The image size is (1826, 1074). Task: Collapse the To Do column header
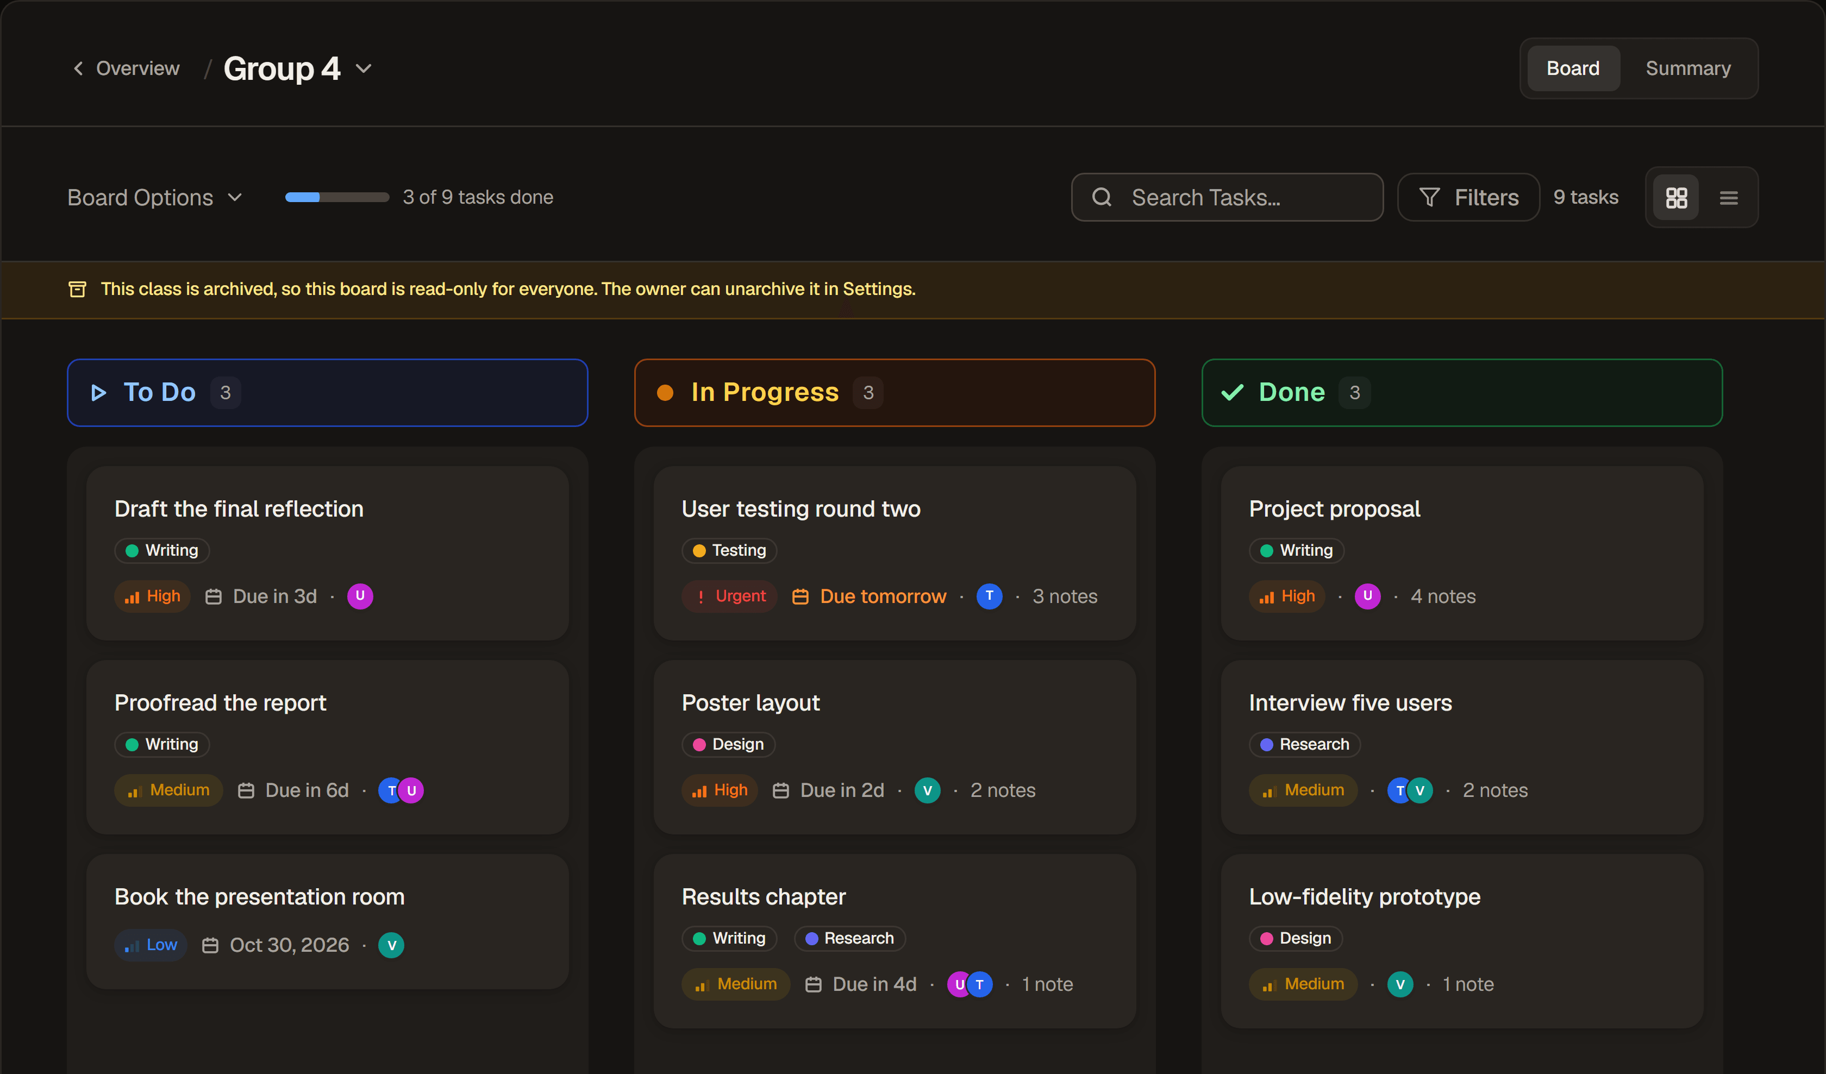click(x=328, y=393)
